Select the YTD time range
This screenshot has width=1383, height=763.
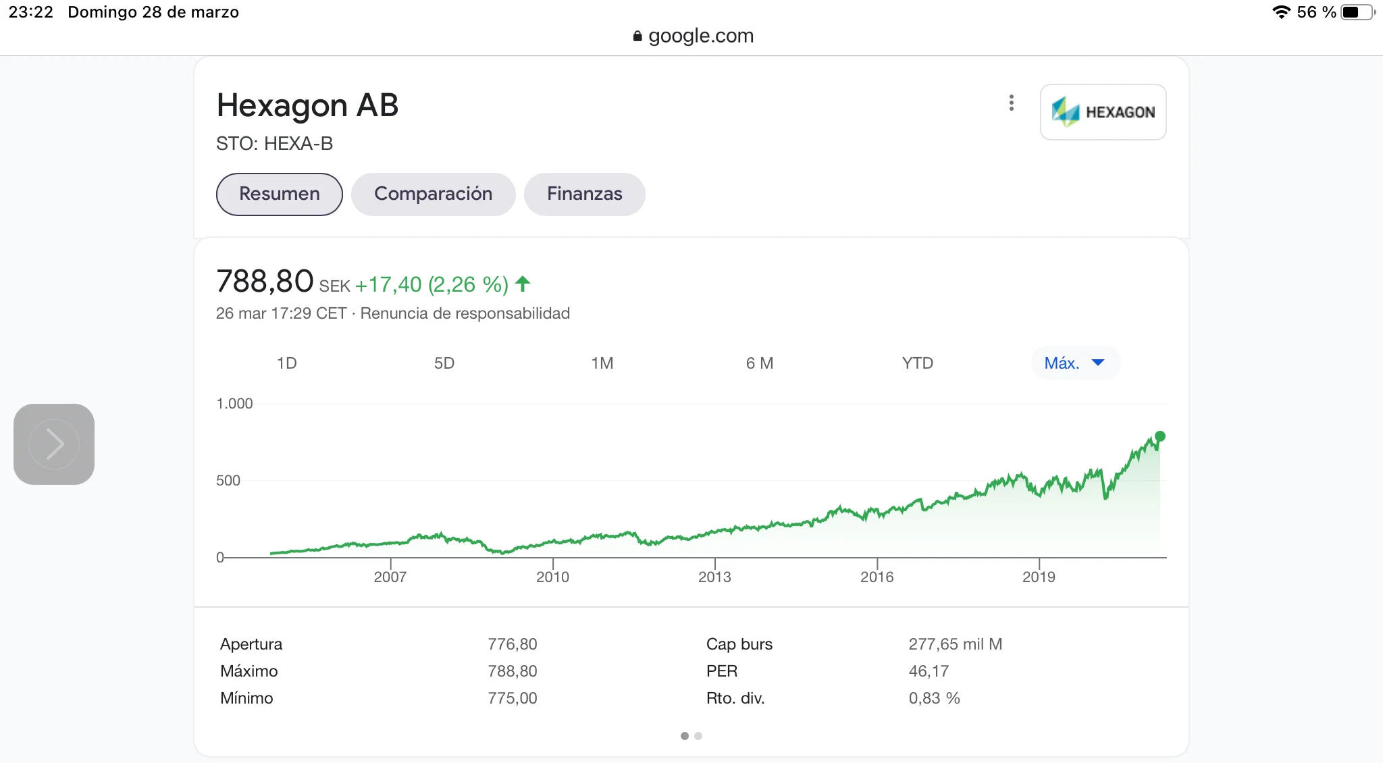pos(917,363)
